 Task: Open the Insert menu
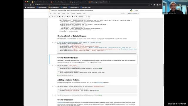64,14
